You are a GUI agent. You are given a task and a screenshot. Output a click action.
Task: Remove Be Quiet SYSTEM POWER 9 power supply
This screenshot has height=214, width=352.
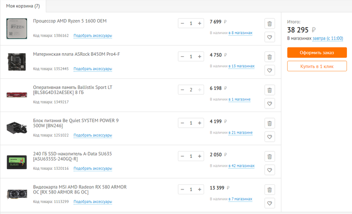270,123
